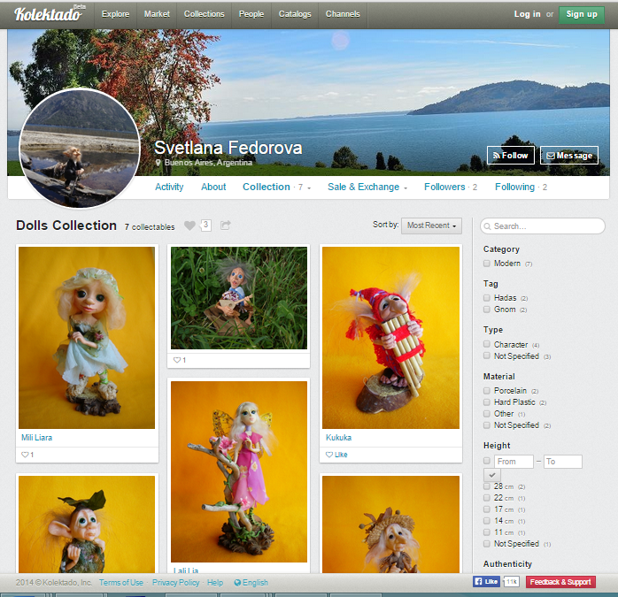The height and width of the screenshot is (597, 618).
Task: Click the Log in link
Action: [x=527, y=14]
